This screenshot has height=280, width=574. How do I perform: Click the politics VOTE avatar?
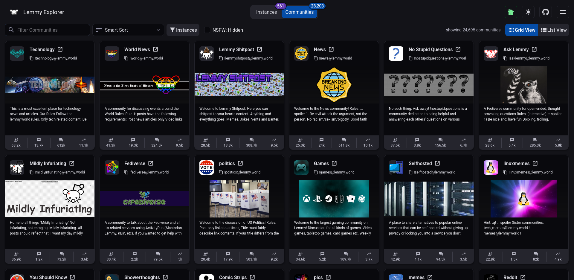point(207,168)
